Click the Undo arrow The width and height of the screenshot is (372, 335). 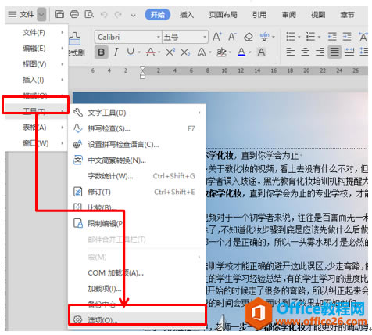click(x=104, y=14)
